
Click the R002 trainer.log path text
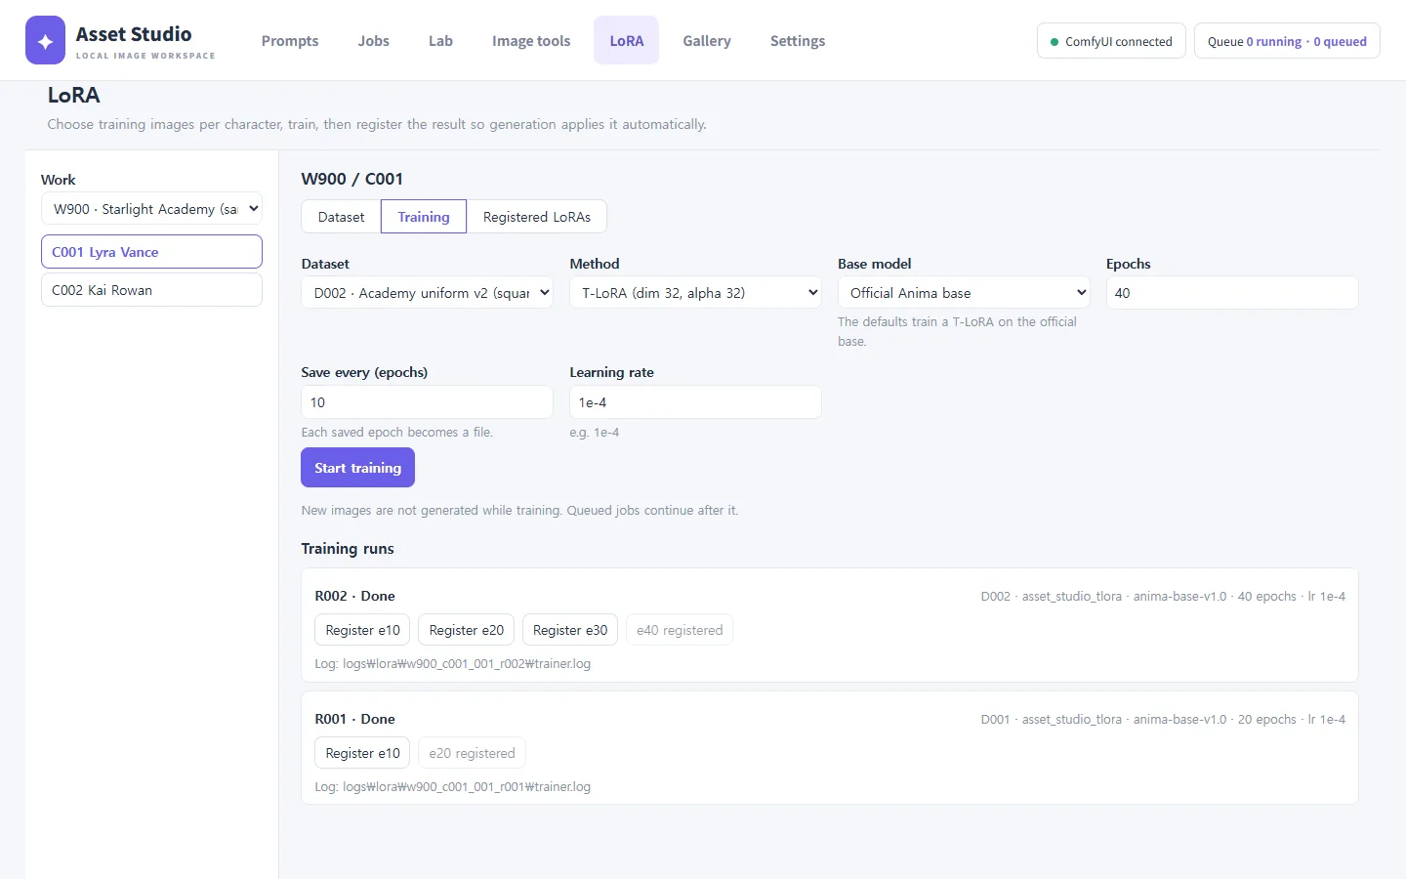pos(452,664)
